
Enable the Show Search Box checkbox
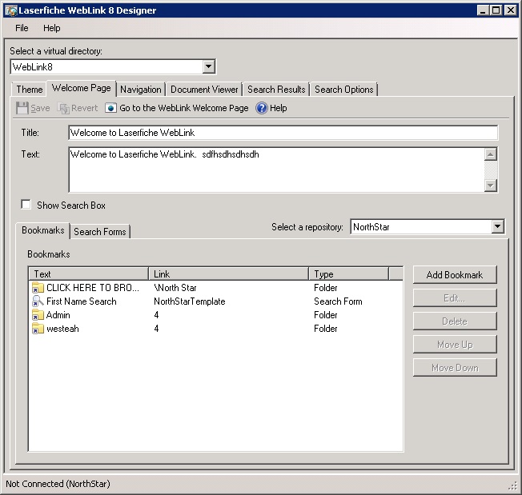tap(26, 205)
